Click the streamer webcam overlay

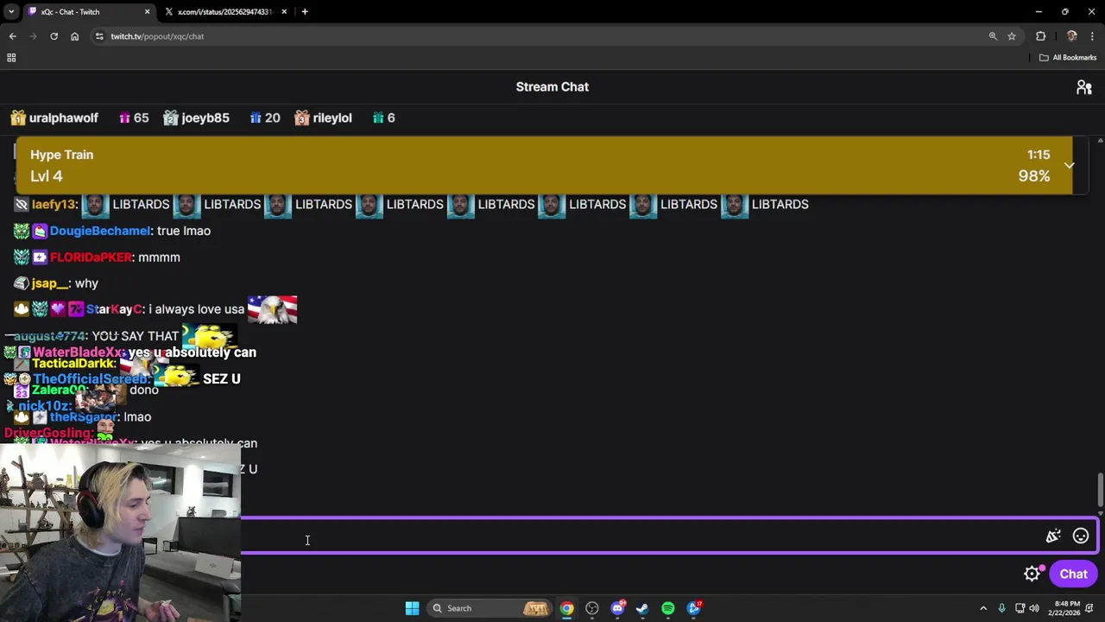120,532
